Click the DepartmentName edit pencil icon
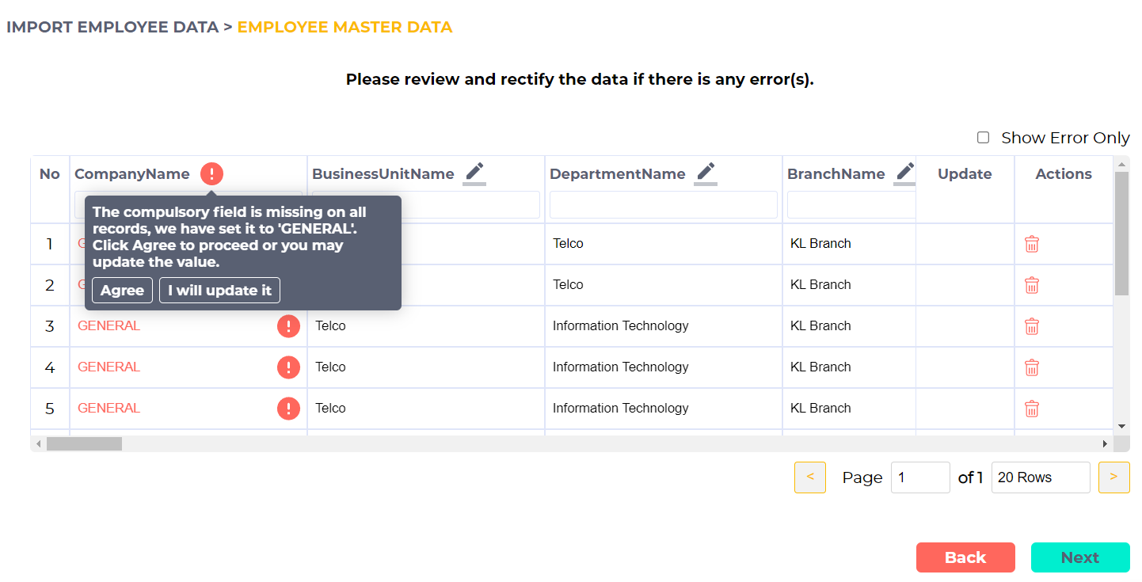 point(706,173)
